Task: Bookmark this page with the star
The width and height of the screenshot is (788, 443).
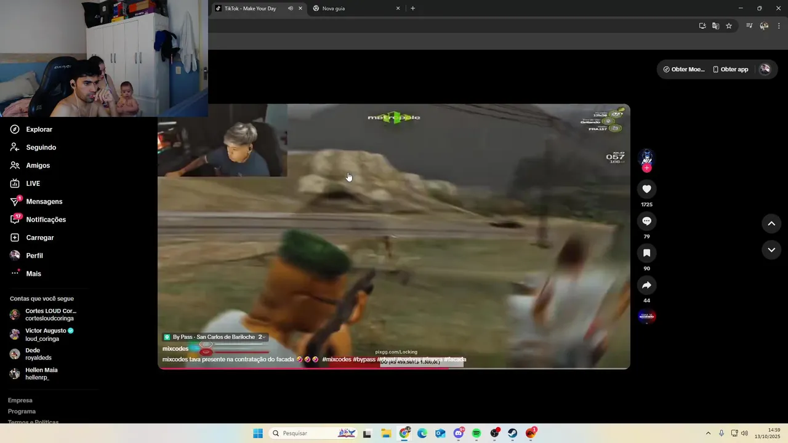Action: click(729, 26)
